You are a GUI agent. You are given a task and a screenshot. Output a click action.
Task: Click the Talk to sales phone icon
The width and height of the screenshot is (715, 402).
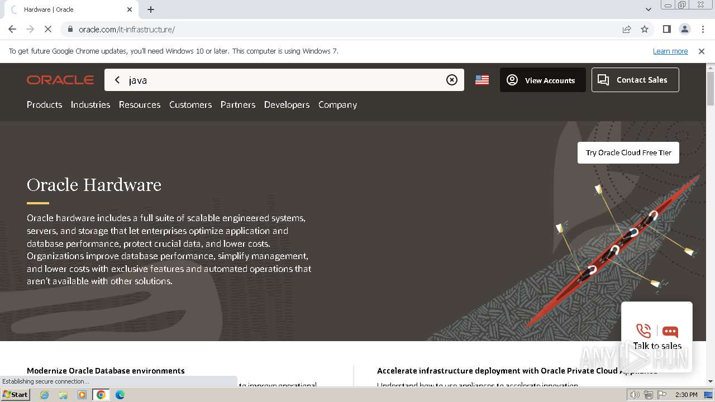[643, 331]
